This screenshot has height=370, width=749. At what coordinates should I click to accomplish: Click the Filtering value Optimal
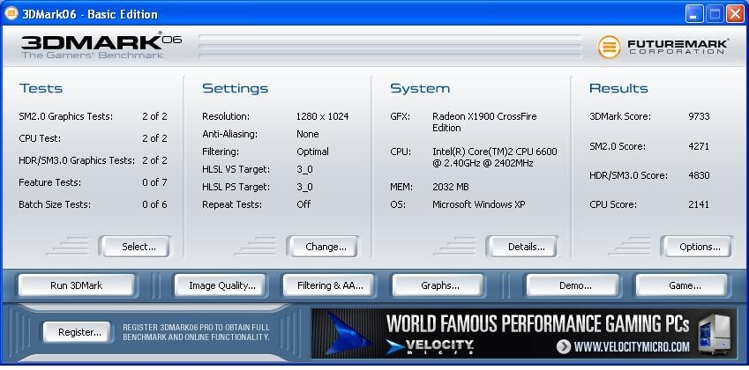pos(312,152)
